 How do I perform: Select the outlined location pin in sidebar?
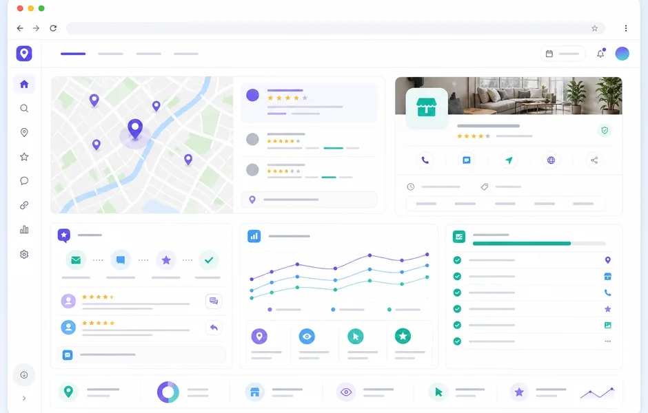[24, 132]
